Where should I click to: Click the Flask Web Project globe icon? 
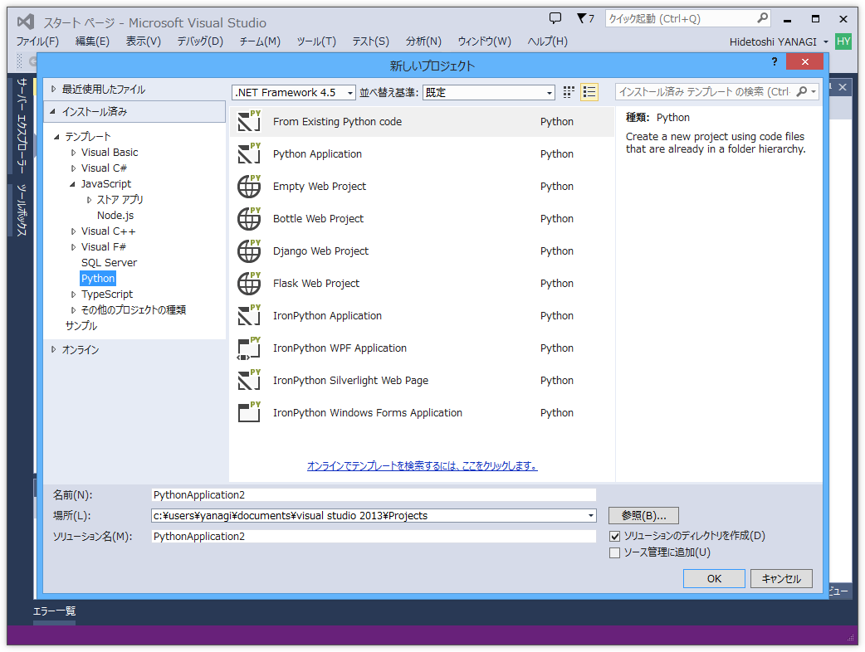pyautogui.click(x=249, y=284)
